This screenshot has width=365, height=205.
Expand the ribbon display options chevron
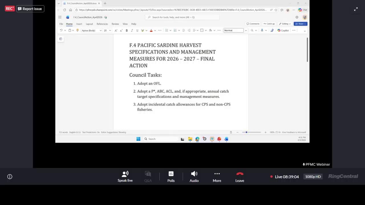(305, 31)
